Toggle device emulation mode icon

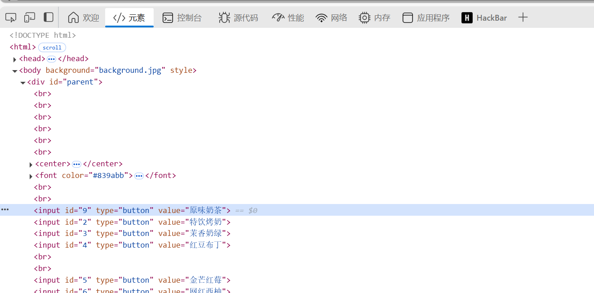click(30, 18)
